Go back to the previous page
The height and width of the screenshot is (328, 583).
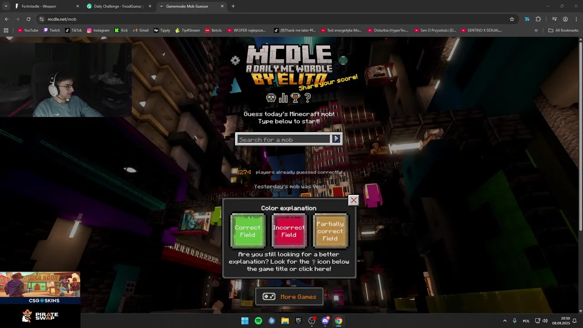[6, 19]
